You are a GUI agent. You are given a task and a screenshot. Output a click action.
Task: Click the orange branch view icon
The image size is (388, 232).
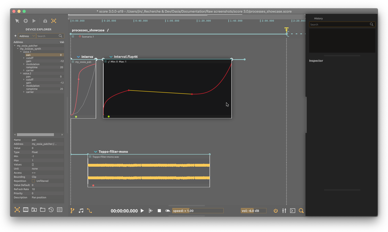pos(72,211)
